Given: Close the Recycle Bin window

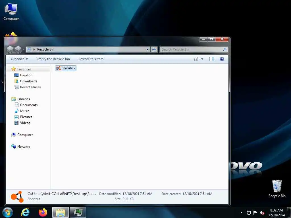Looking at the screenshot, I should [222, 39].
